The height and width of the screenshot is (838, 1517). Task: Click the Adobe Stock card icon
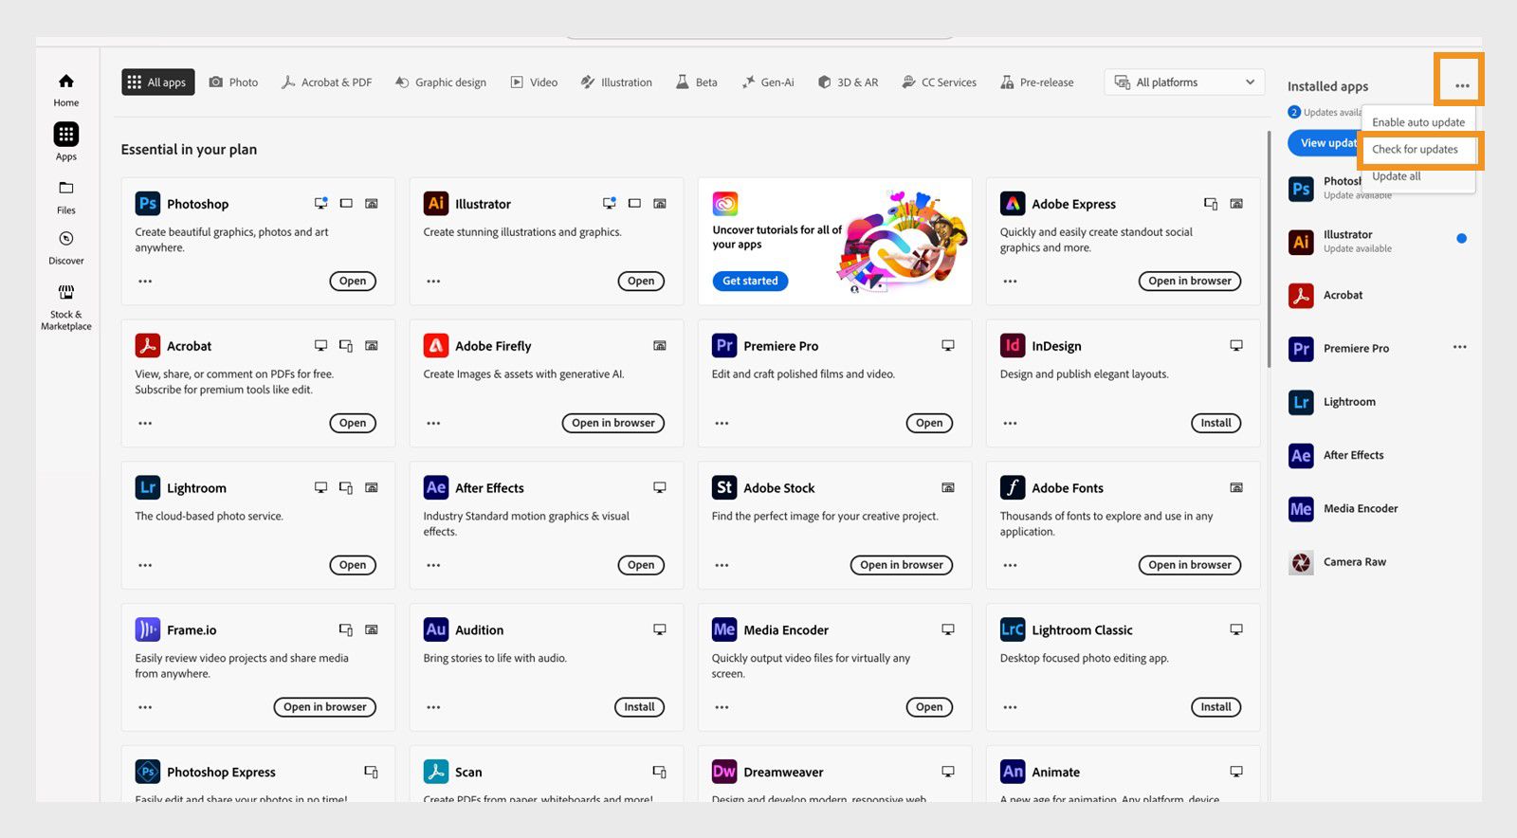[724, 487]
